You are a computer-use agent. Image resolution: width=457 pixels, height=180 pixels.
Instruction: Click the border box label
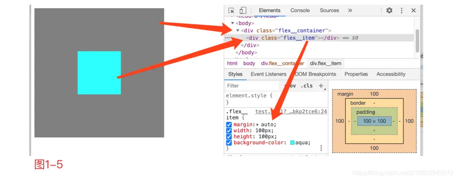[x=358, y=103]
